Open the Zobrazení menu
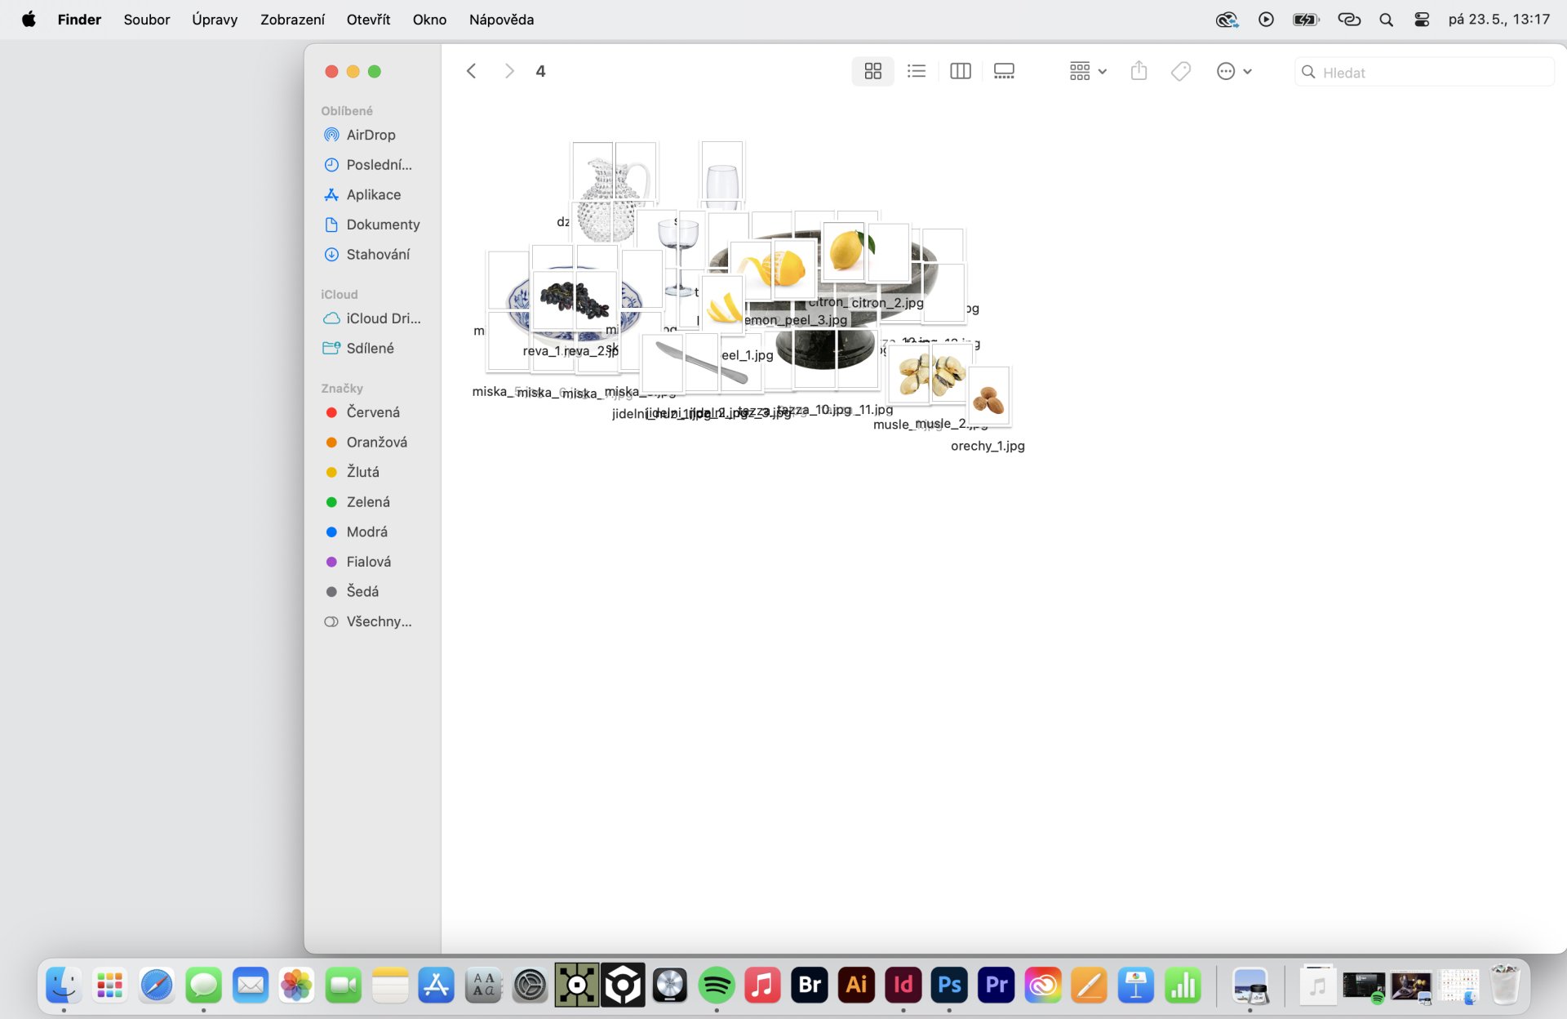The width and height of the screenshot is (1567, 1019). coord(291,20)
